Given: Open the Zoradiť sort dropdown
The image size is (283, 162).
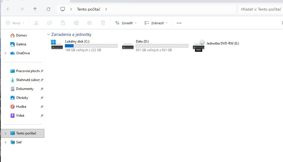Looking at the screenshot, I should click(x=126, y=23).
